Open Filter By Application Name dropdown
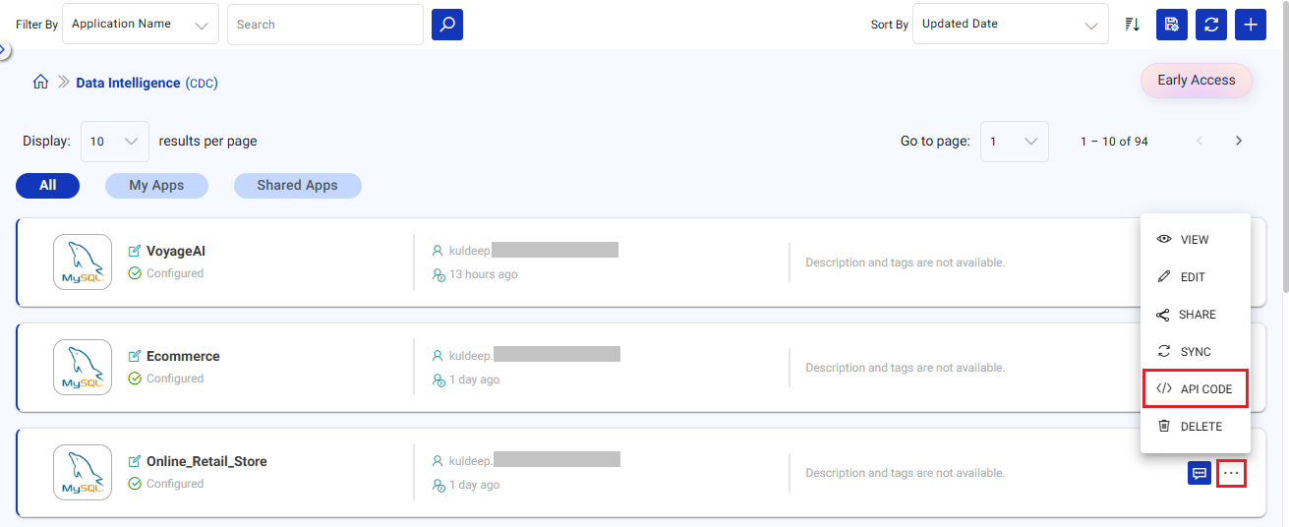Viewport: 1289px width, 527px height. point(141,25)
